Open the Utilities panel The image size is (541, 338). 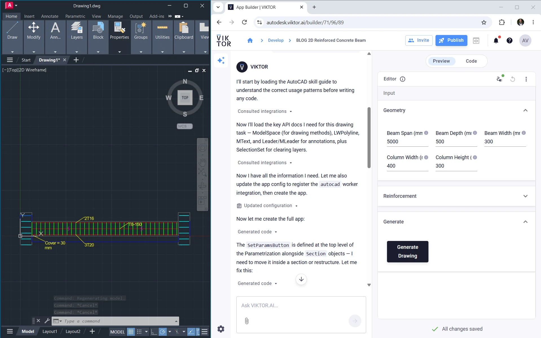(x=162, y=37)
